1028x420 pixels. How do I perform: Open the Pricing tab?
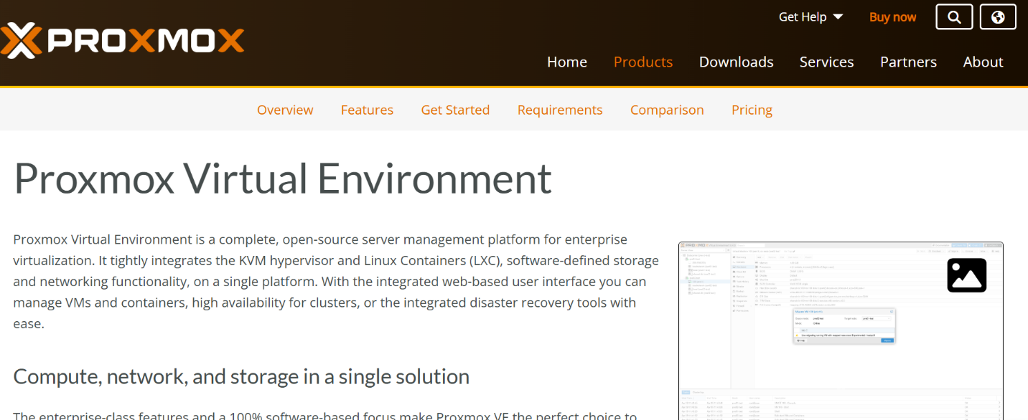point(752,110)
